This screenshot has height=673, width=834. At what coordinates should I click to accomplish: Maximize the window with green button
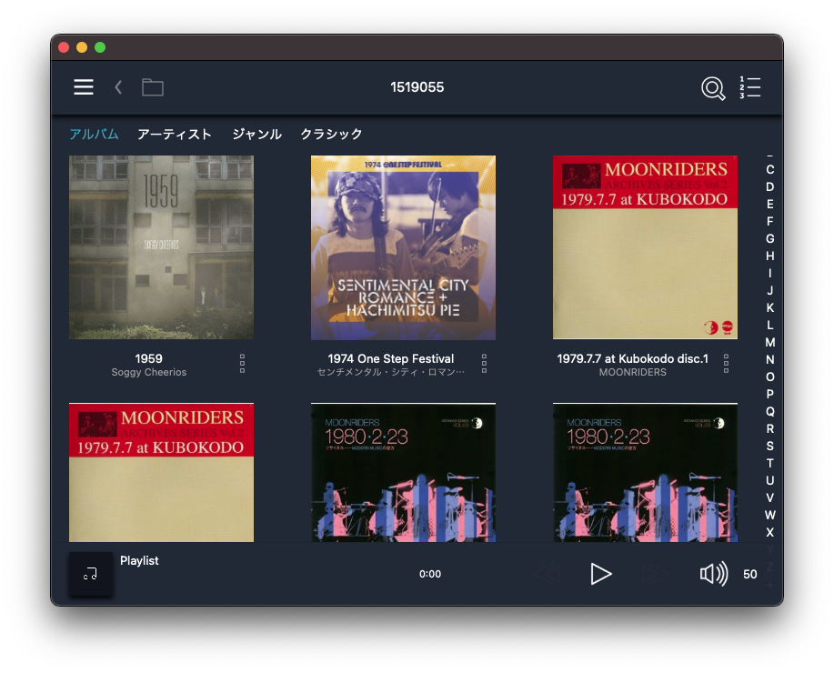tap(100, 47)
